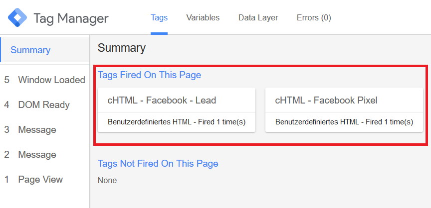Screen dimensions: 431x208
Task: Switch to the Tags tab
Action: (159, 18)
